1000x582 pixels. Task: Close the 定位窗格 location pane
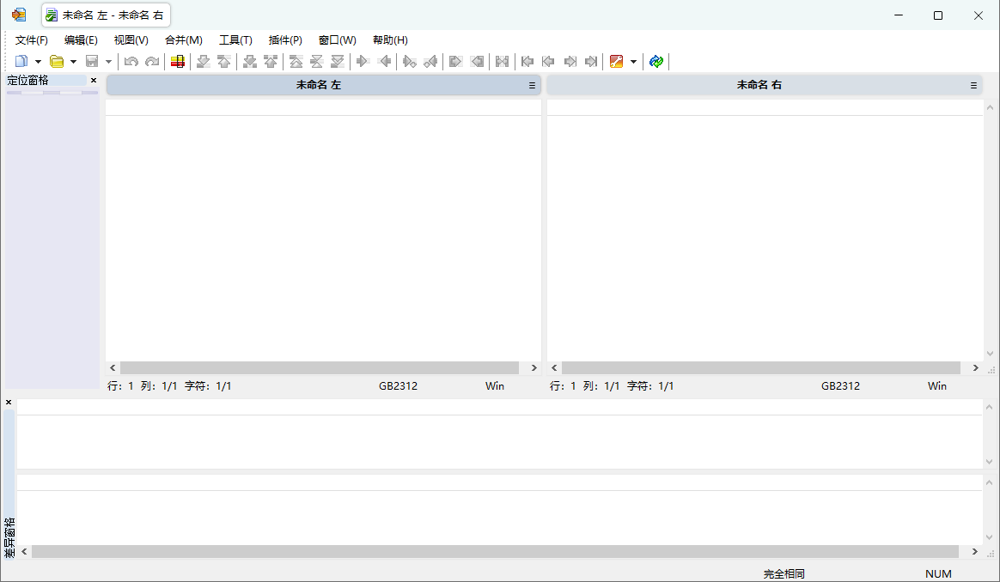94,81
